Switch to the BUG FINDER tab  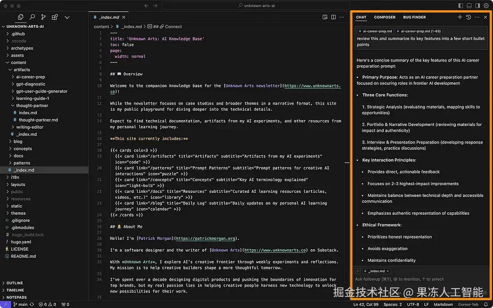(415, 17)
